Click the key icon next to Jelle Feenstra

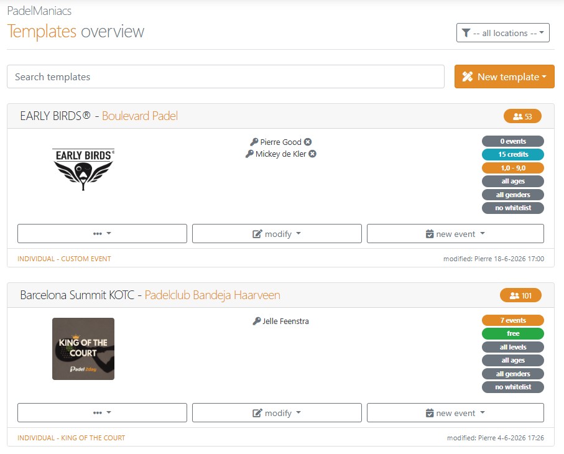click(x=256, y=321)
